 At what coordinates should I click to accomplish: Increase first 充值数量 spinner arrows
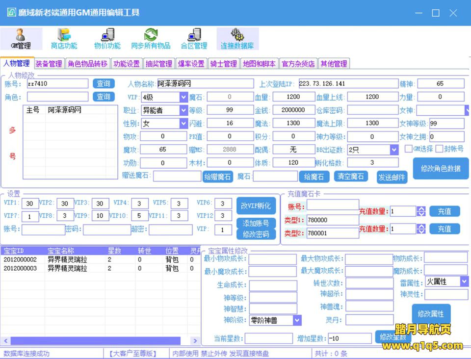pos(421,209)
